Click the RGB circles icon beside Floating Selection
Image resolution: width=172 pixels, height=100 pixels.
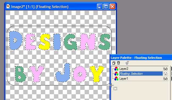click(x=116, y=74)
